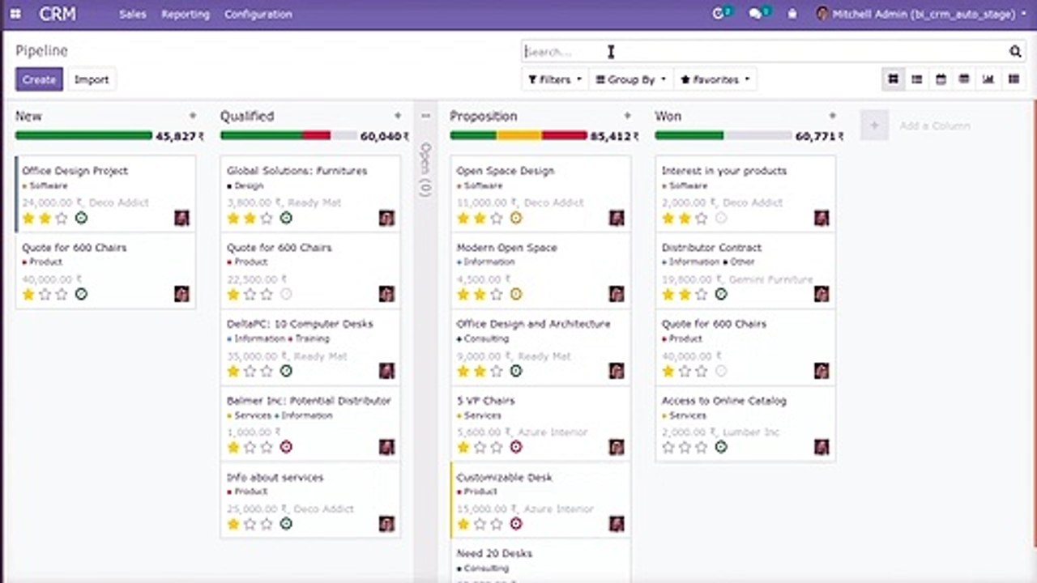
Task: Set third star on Open Space Design
Action: click(496, 218)
